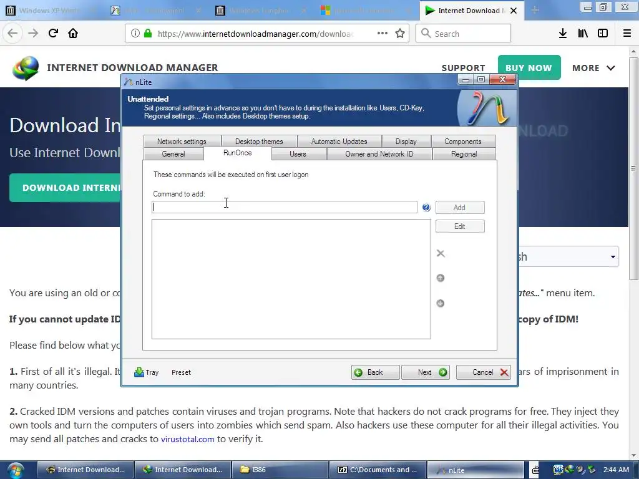Click the empty RunOnce commands list box
The width and height of the screenshot is (639, 479).
pos(291,279)
